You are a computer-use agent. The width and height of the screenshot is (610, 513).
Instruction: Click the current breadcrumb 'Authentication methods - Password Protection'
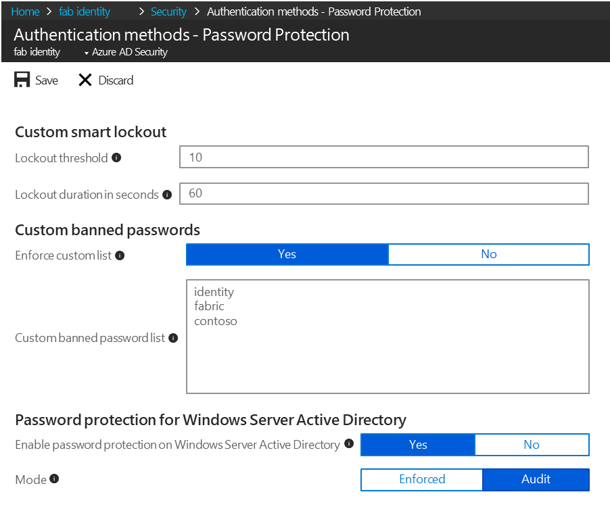point(314,11)
